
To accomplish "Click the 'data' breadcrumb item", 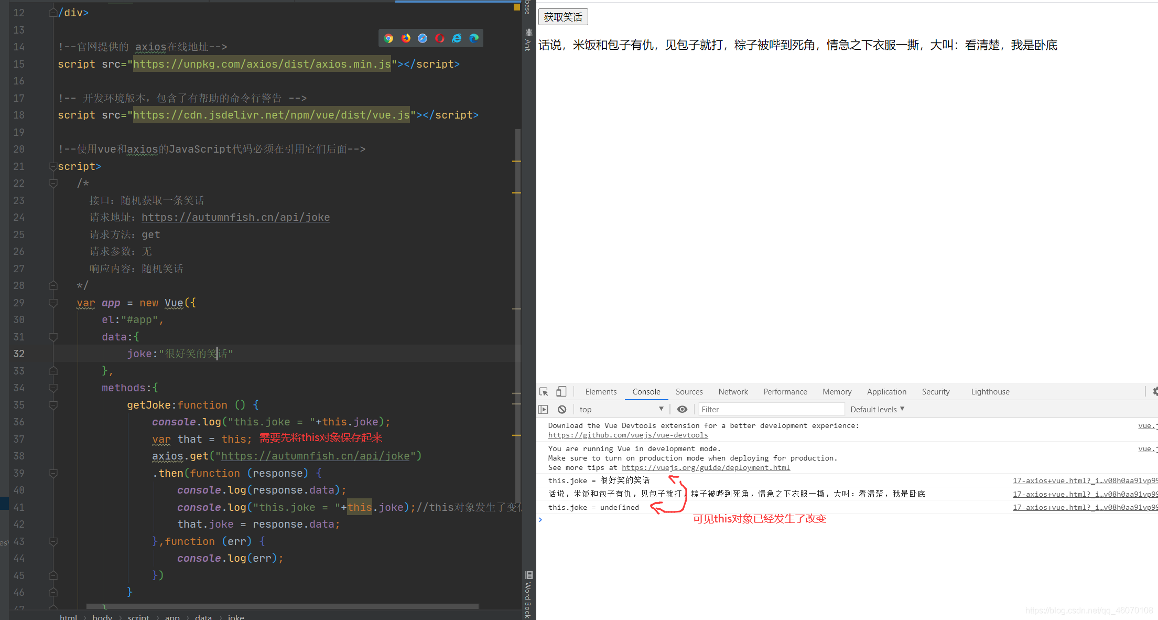I will (203, 617).
